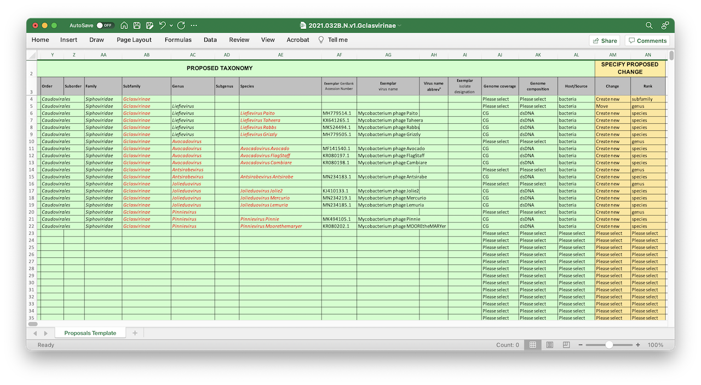Click the Undo arrow icon
Image resolution: width=701 pixels, height=385 pixels.
click(x=162, y=25)
